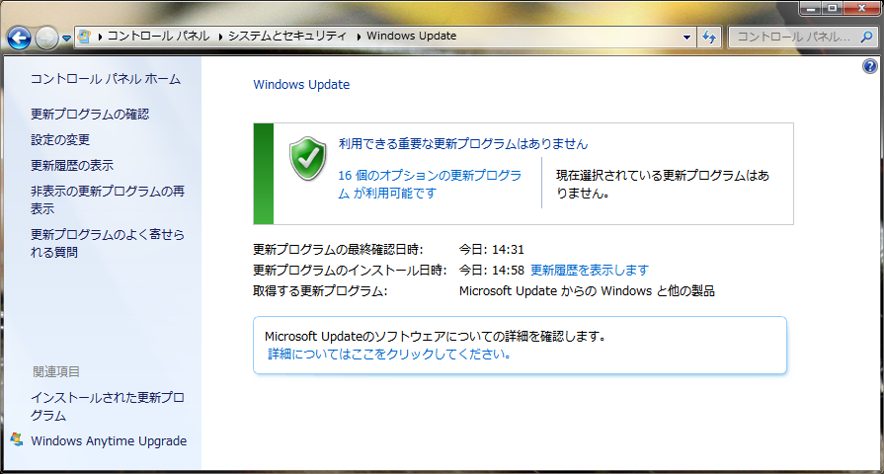This screenshot has height=474, width=884.
Task: Open コントロール パネル ホーム
Action: pyautogui.click(x=106, y=79)
